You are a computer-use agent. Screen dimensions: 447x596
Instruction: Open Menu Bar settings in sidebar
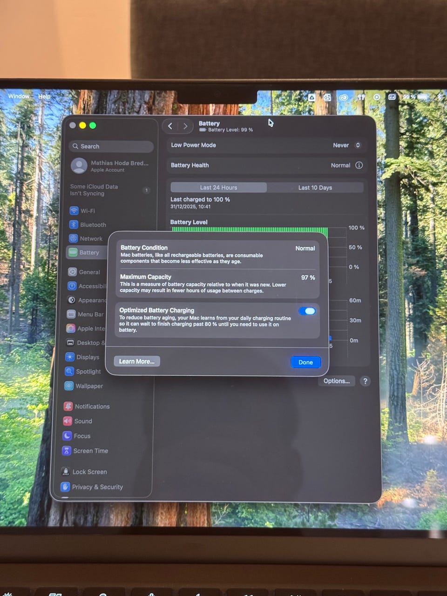pos(86,314)
